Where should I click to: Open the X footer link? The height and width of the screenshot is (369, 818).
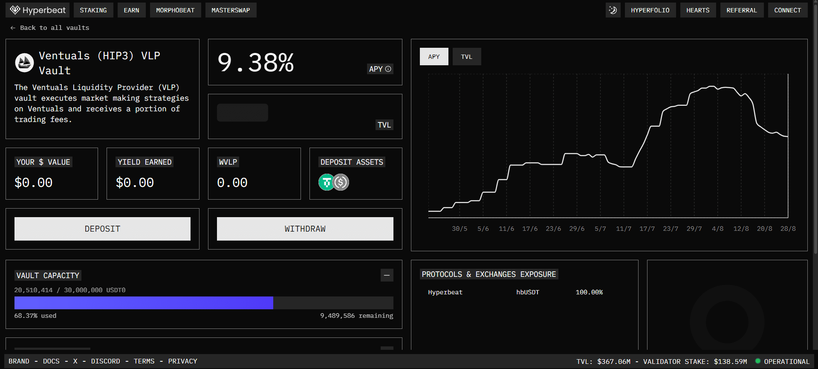(x=75, y=361)
